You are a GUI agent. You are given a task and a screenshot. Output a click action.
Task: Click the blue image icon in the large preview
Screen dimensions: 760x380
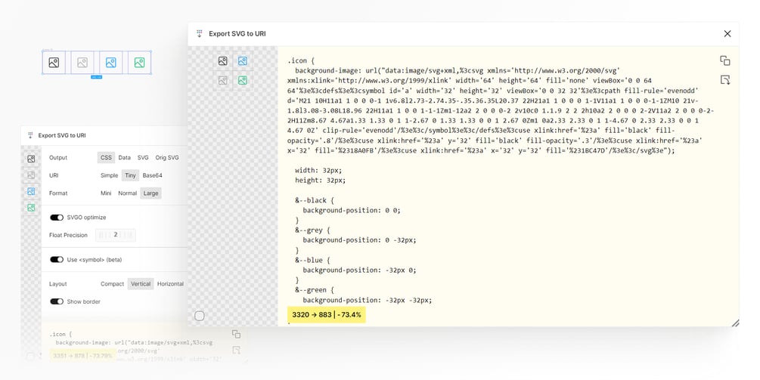(243, 61)
